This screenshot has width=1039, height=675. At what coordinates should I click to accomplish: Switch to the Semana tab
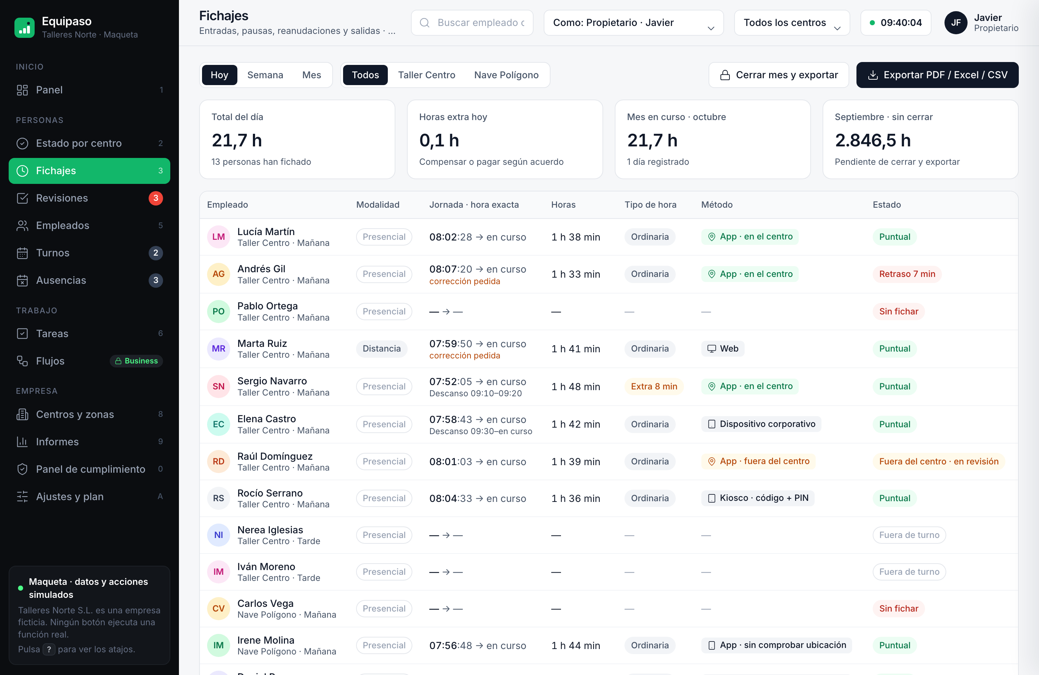pyautogui.click(x=265, y=75)
